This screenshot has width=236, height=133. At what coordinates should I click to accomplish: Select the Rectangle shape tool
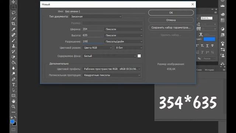coord(13,96)
